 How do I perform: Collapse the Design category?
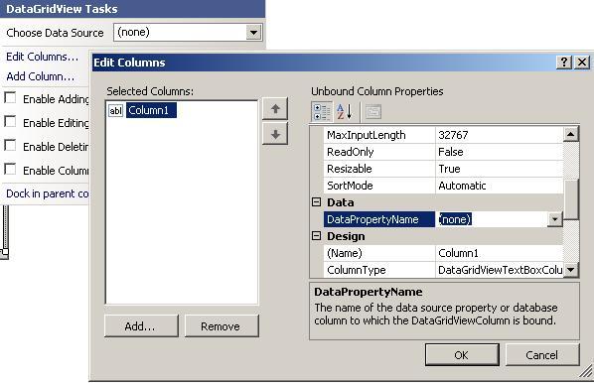click(316, 236)
